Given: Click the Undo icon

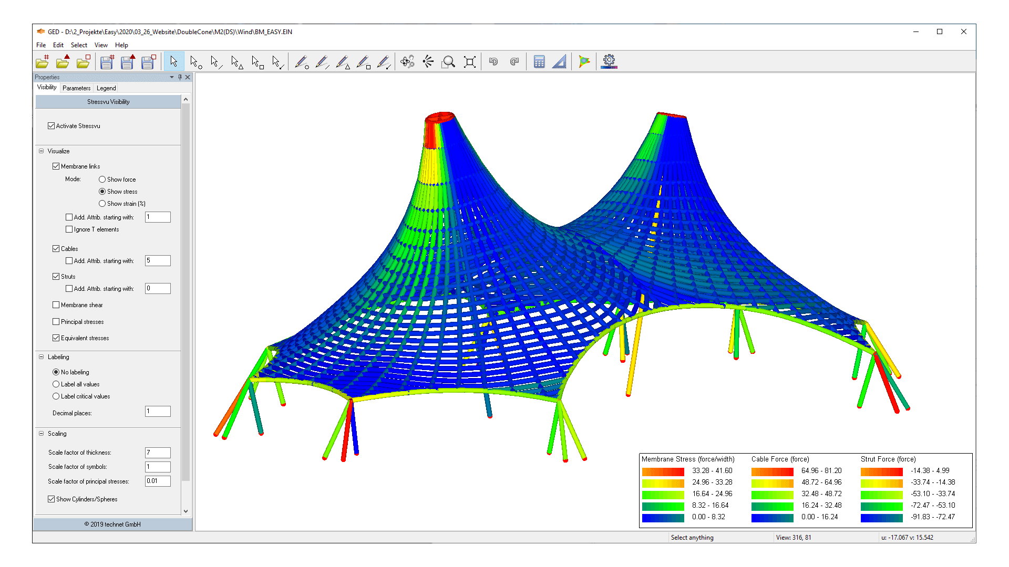Looking at the screenshot, I should tap(493, 61).
